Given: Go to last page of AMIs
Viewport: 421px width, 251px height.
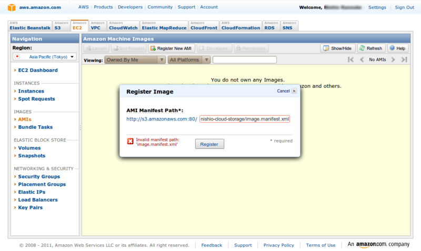Looking at the screenshot, I should coord(404,59).
